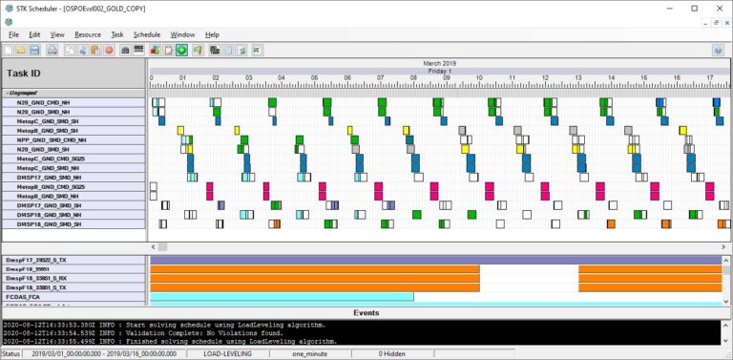The image size is (733, 360).
Task: Select the MetopC_GND_SMD_NH task row
Action: click(x=73, y=168)
